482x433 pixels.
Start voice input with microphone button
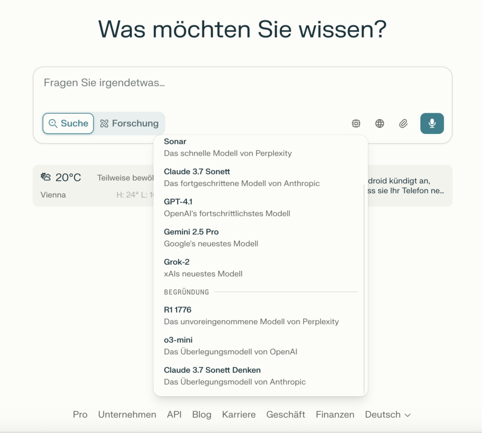pyautogui.click(x=432, y=124)
